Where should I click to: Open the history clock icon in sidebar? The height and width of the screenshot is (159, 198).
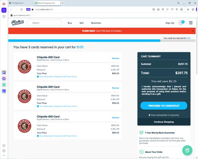pos(4,151)
